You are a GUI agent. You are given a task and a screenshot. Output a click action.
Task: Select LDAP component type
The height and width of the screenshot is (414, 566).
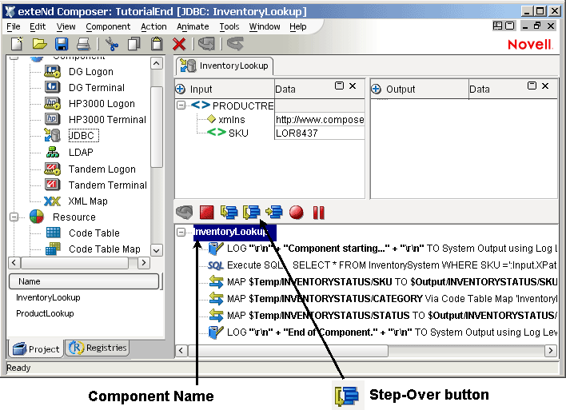click(81, 153)
